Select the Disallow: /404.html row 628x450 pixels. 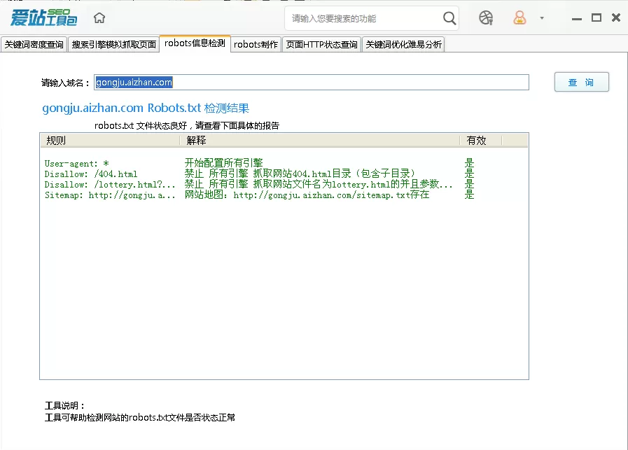284,174
